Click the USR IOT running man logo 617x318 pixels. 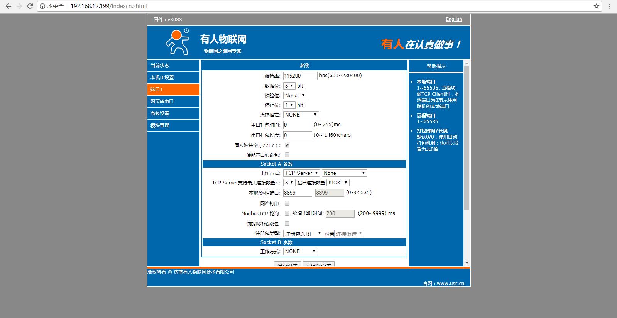pyautogui.click(x=177, y=42)
